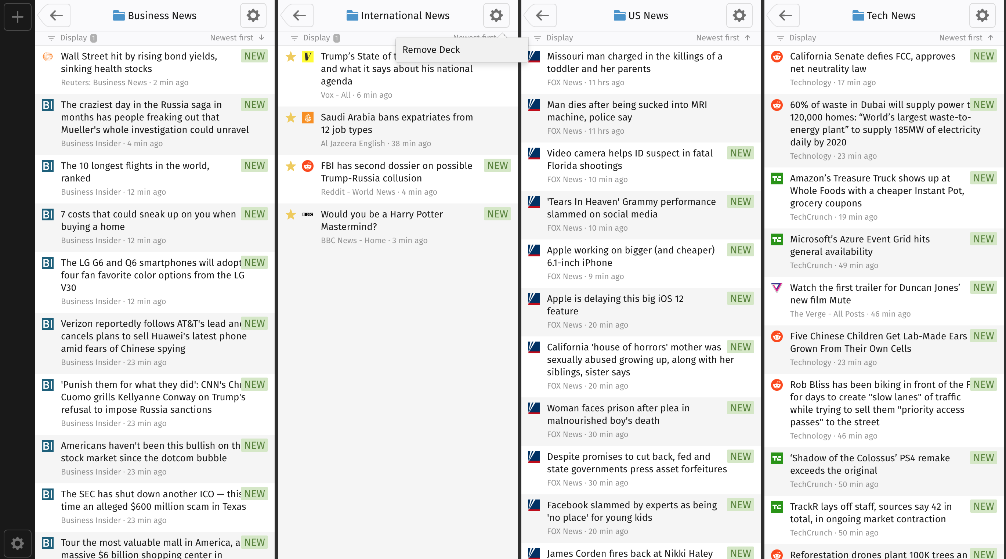1006x559 pixels.
Task: Open Five Chinese Children Get Lab-Made Ears
Action: pyautogui.click(x=883, y=349)
